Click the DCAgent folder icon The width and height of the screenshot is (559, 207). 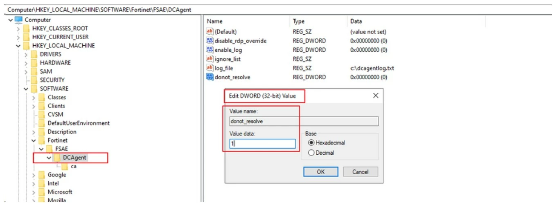coord(57,158)
